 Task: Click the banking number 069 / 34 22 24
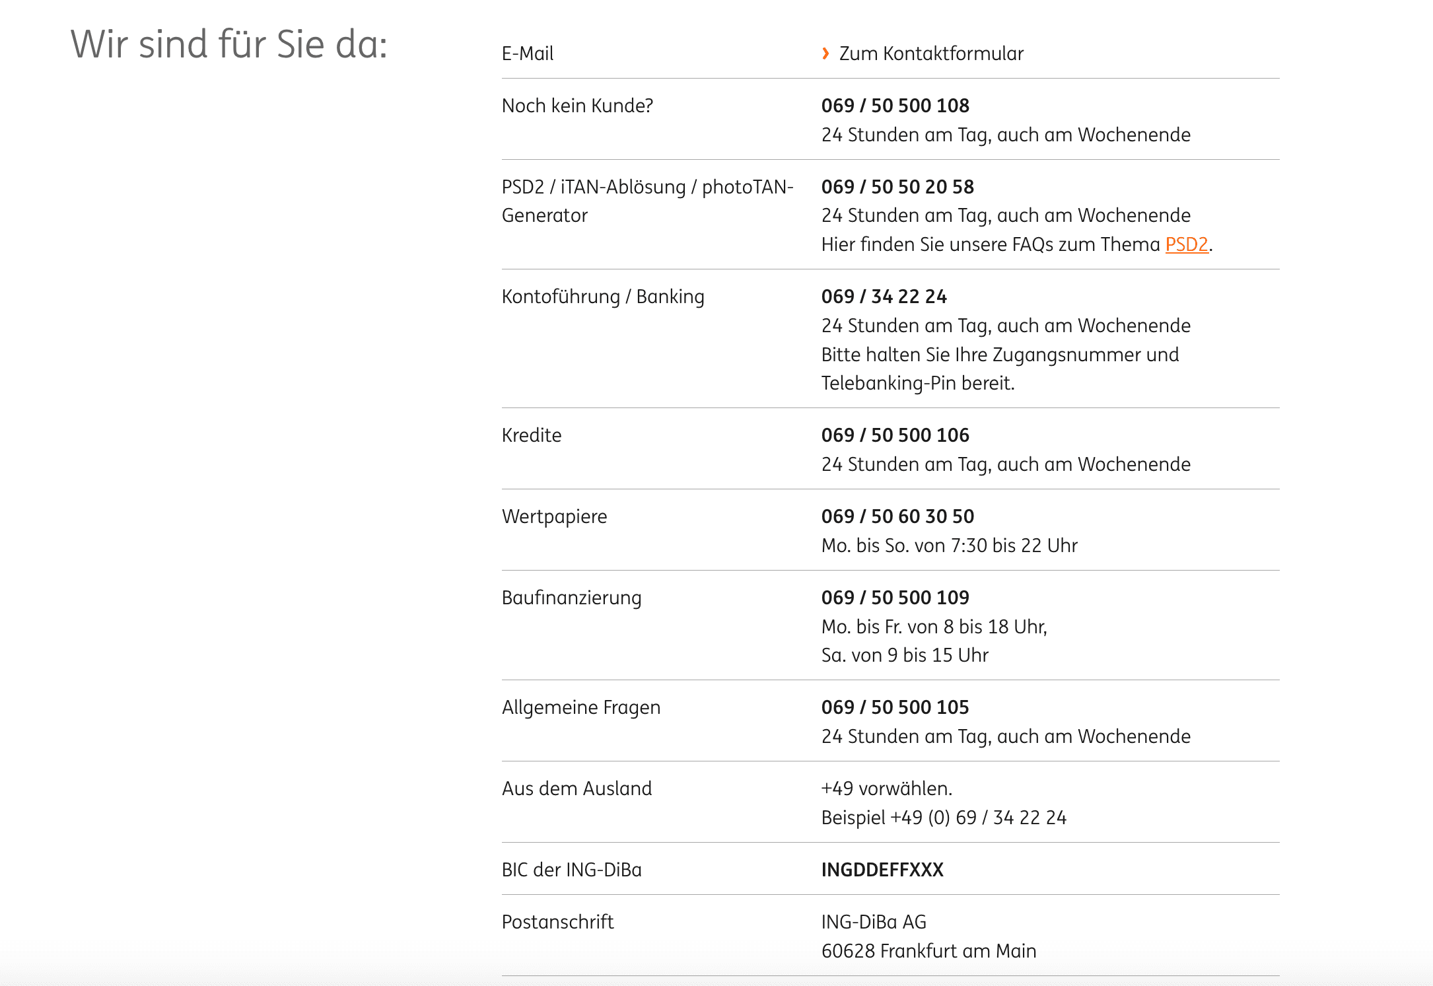pos(884,297)
